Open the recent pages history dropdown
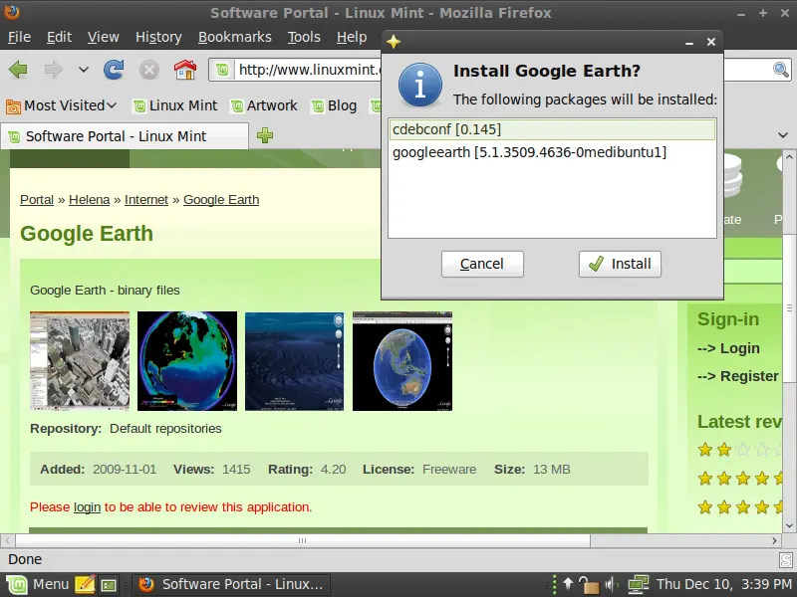The image size is (797, 597). coord(84,70)
